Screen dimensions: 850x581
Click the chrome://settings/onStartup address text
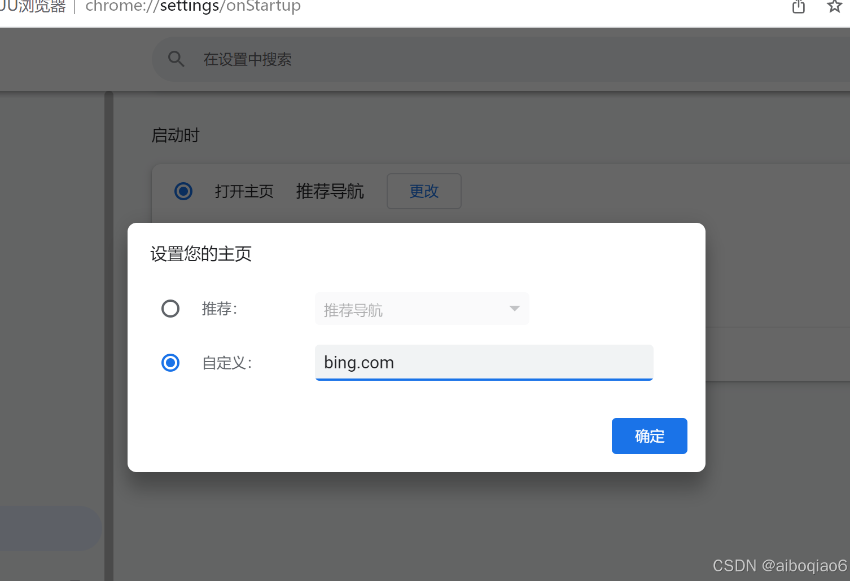pos(193,7)
